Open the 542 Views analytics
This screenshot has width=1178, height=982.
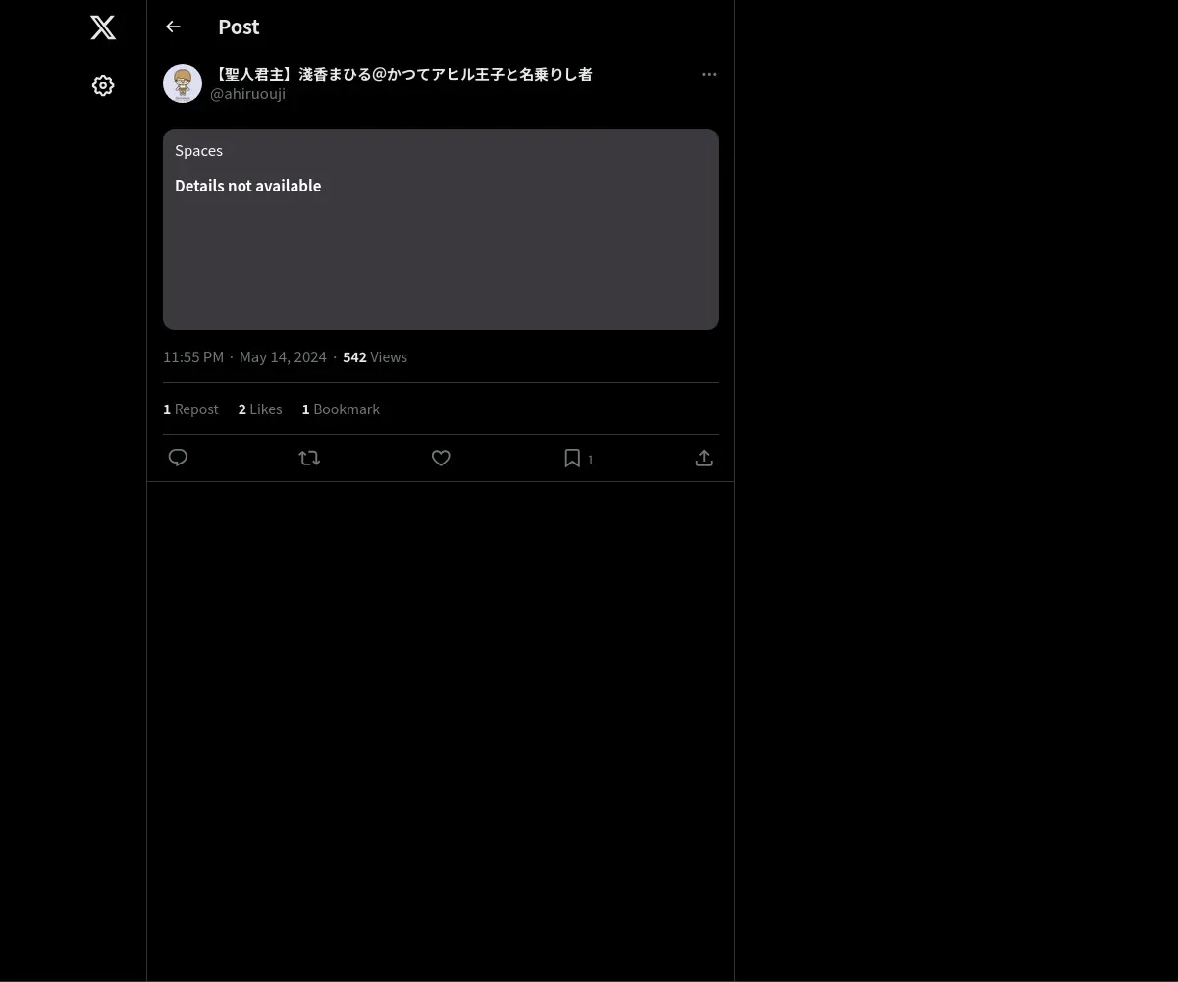tap(375, 356)
